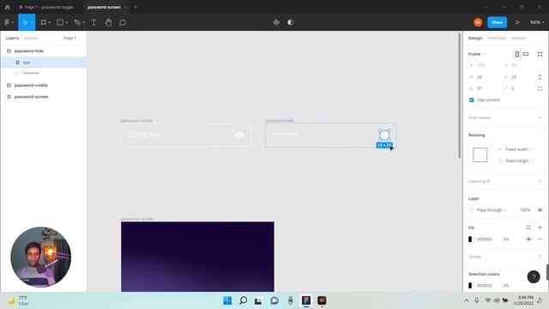Screen dimensions: 549x309
Task: Remove the fill with minus
Action: pos(540,239)
